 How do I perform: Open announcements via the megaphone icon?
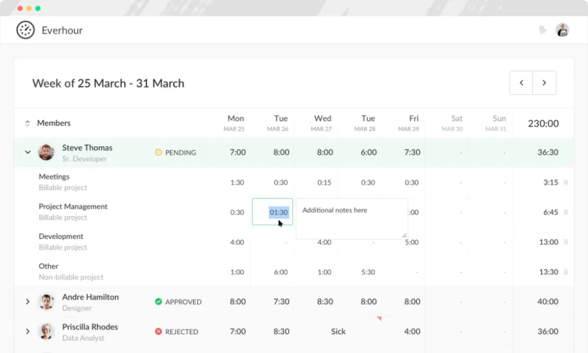pos(542,29)
